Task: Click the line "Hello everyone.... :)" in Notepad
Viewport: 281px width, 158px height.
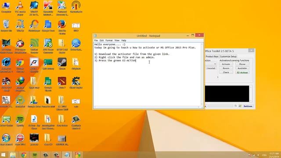Action: [110, 44]
